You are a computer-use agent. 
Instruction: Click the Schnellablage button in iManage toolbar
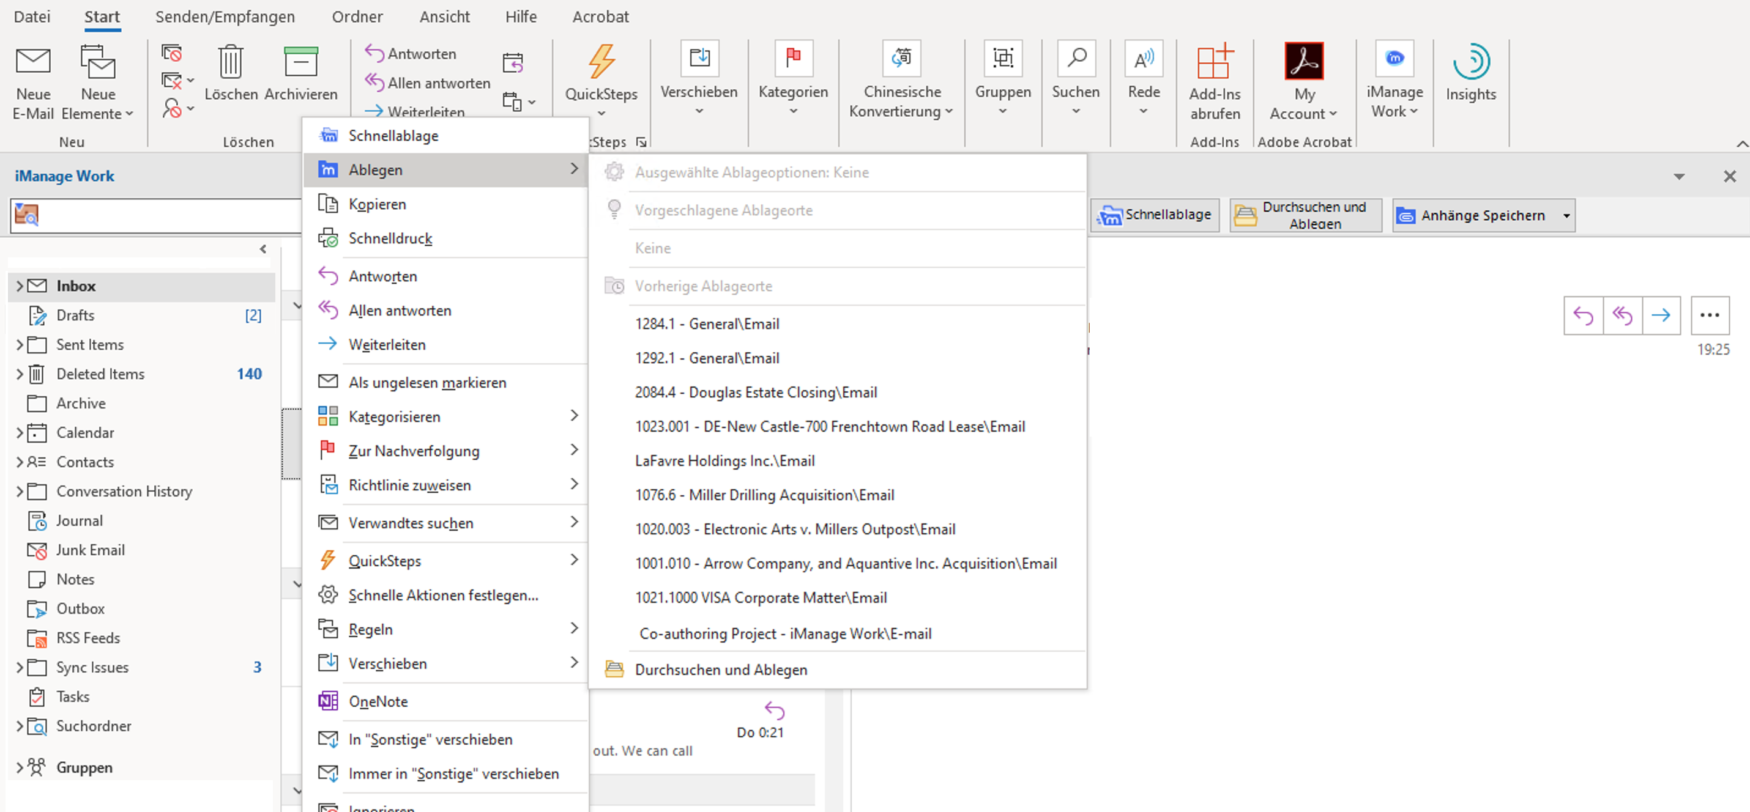pyautogui.click(x=1155, y=215)
